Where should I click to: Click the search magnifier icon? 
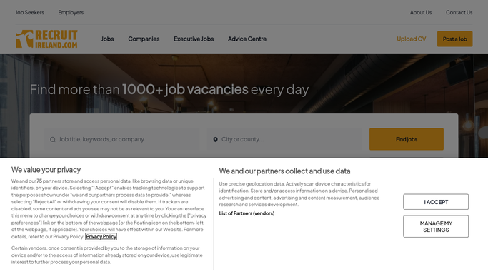[53, 139]
